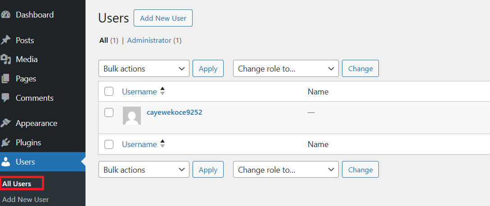The width and height of the screenshot is (490, 206).
Task: Click the Pages icon in sidebar
Action: pyautogui.click(x=5, y=79)
